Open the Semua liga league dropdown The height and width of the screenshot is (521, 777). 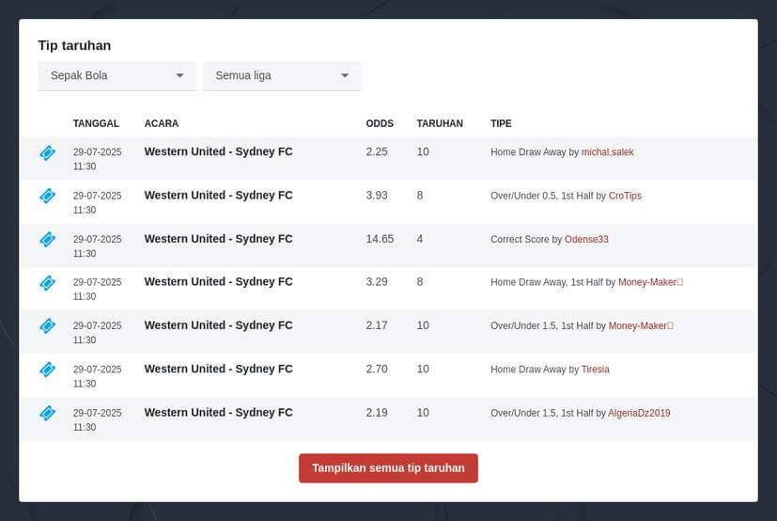[x=282, y=76]
